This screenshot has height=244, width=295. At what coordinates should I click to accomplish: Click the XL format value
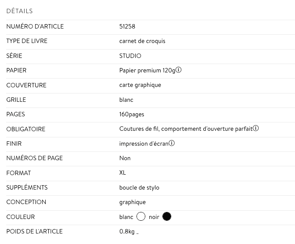(122, 173)
